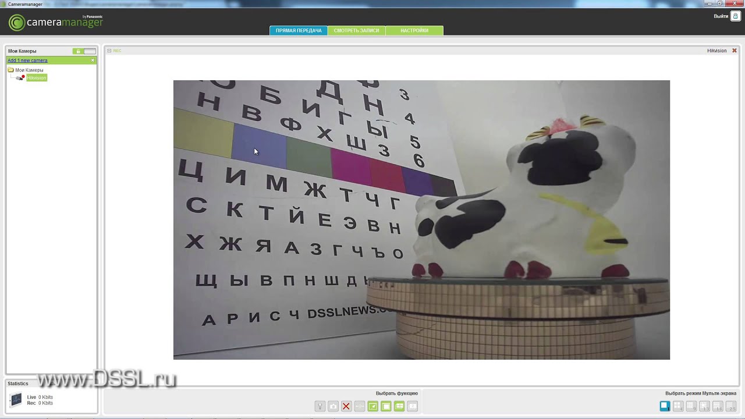Screen dimensions: 745x419
Task: Click the last grey function icon
Action: pos(413,406)
